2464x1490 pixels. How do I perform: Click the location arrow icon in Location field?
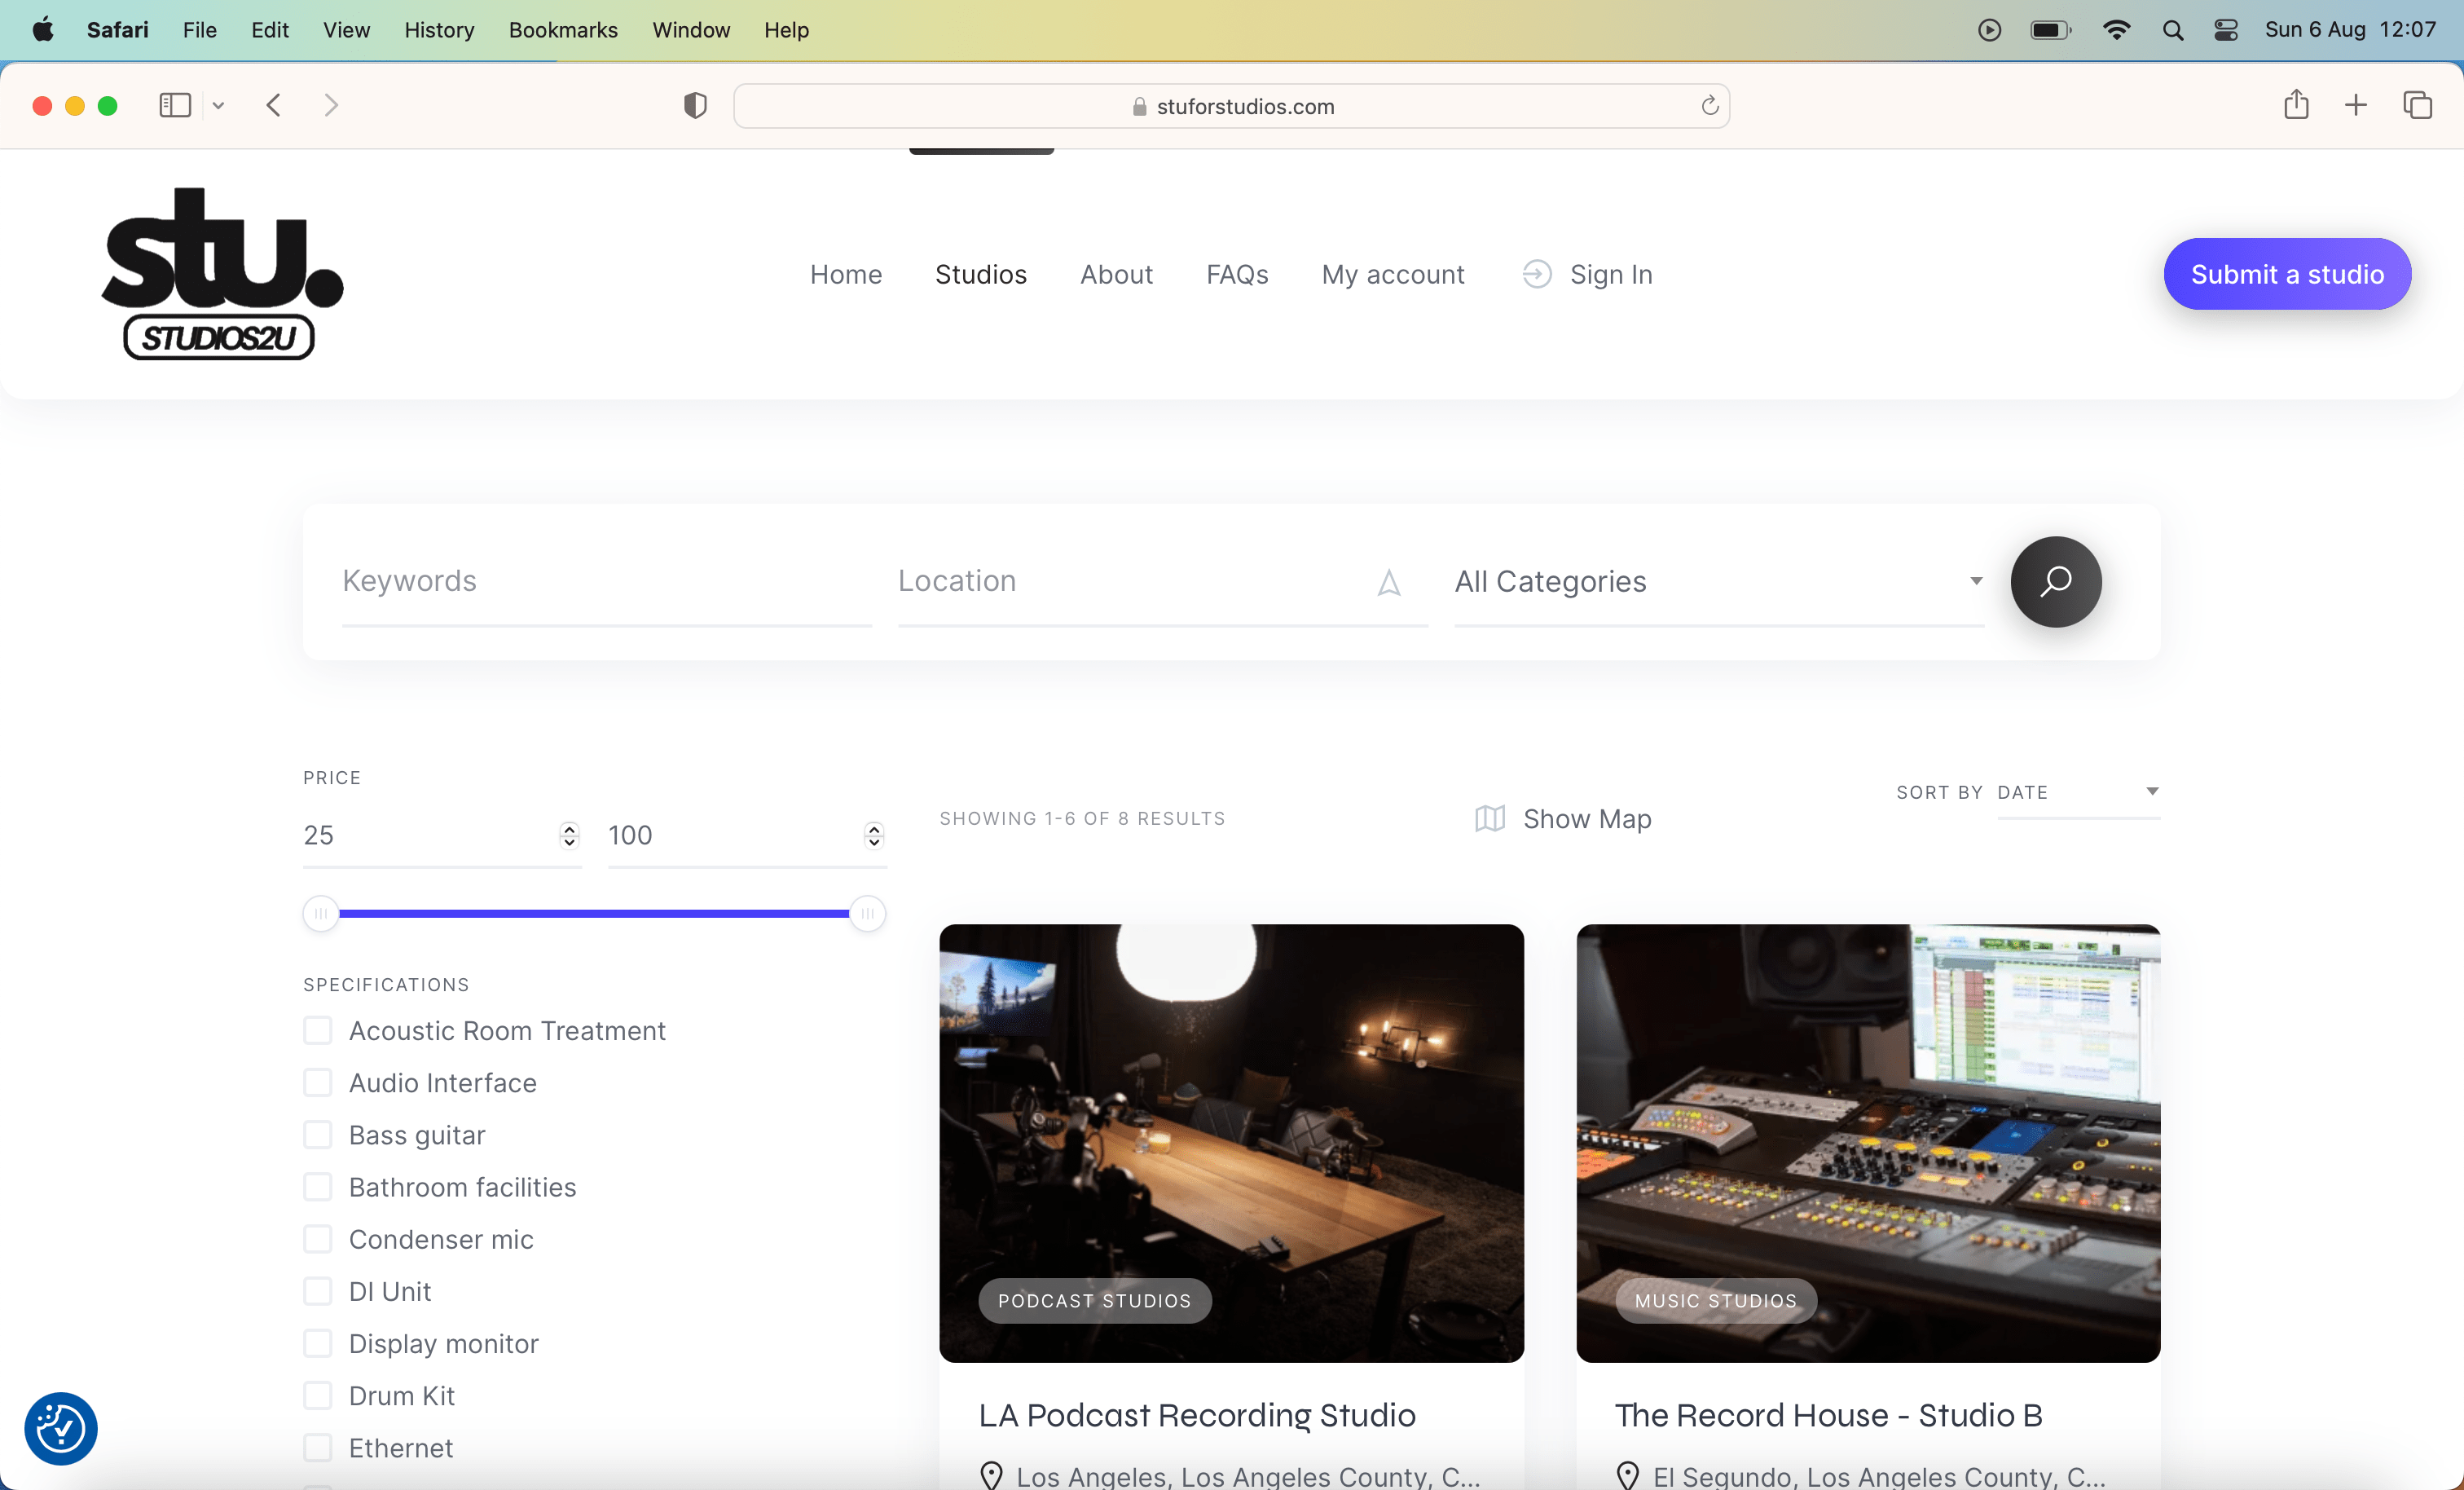pyautogui.click(x=1388, y=583)
